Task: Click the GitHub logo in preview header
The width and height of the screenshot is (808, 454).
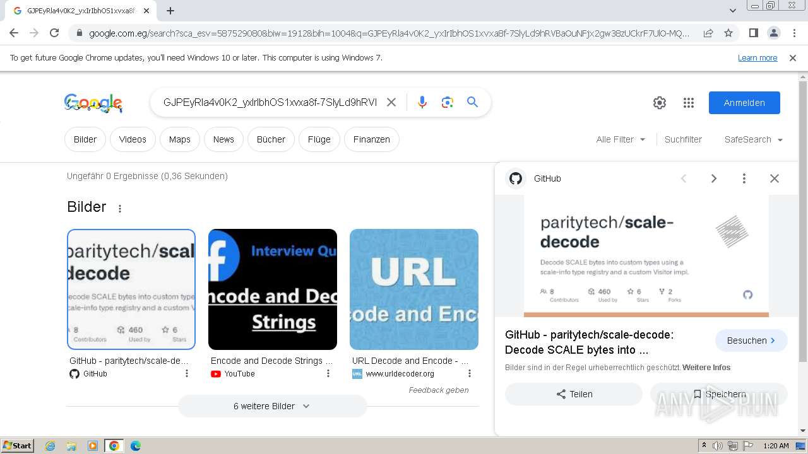Action: pyautogui.click(x=516, y=178)
